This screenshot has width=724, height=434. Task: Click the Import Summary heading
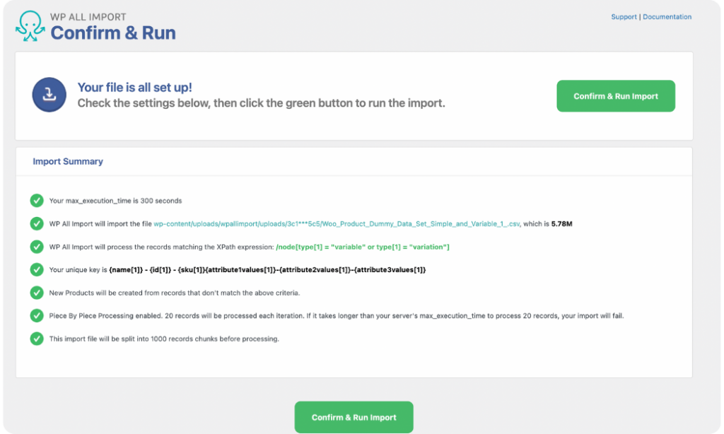[68, 161]
